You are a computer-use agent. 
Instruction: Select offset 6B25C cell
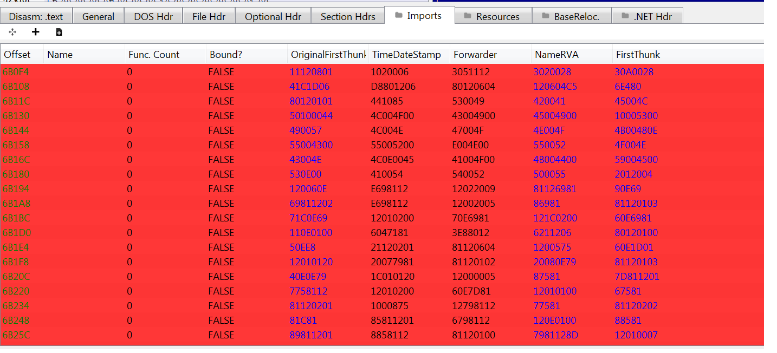click(16, 335)
